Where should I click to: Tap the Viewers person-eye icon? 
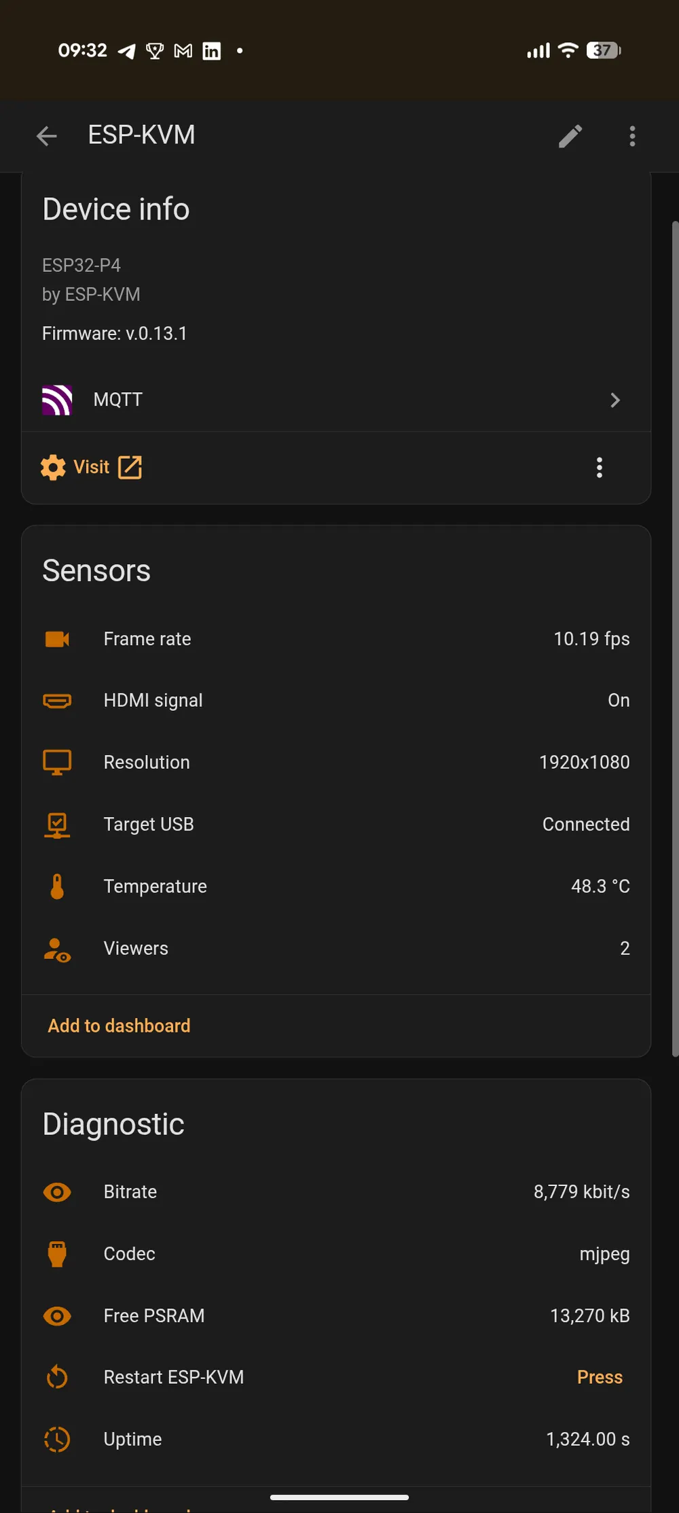click(x=57, y=950)
